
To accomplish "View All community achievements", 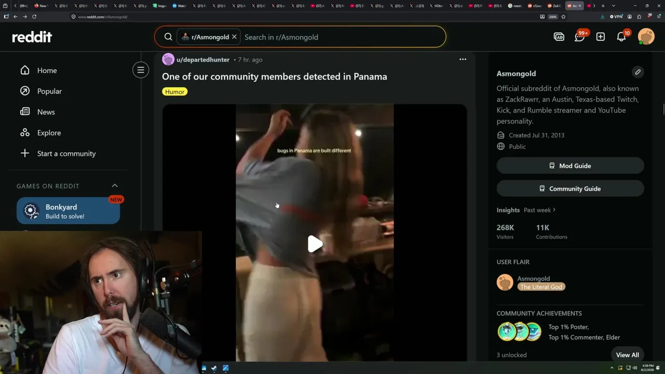I will (x=628, y=355).
